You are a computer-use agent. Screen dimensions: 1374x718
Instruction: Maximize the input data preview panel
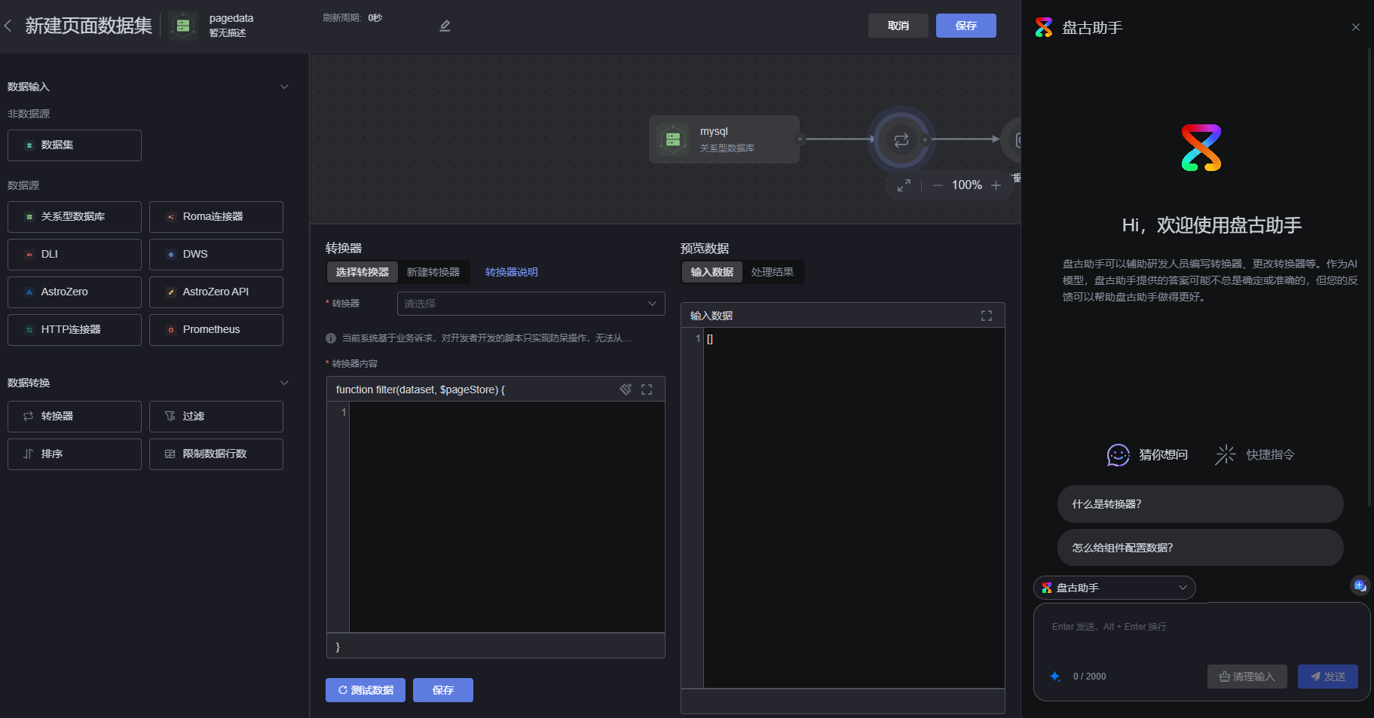click(987, 316)
